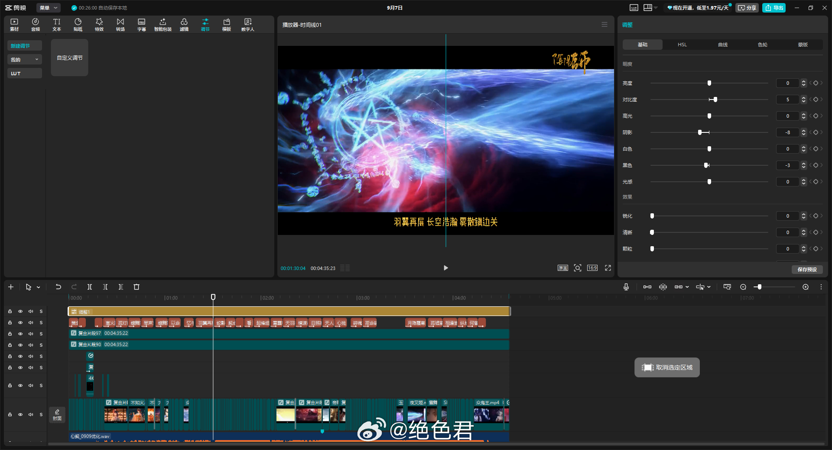Image resolution: width=832 pixels, height=450 pixels.
Task: Expand the 我的 presets dropdown
Action: (25, 60)
